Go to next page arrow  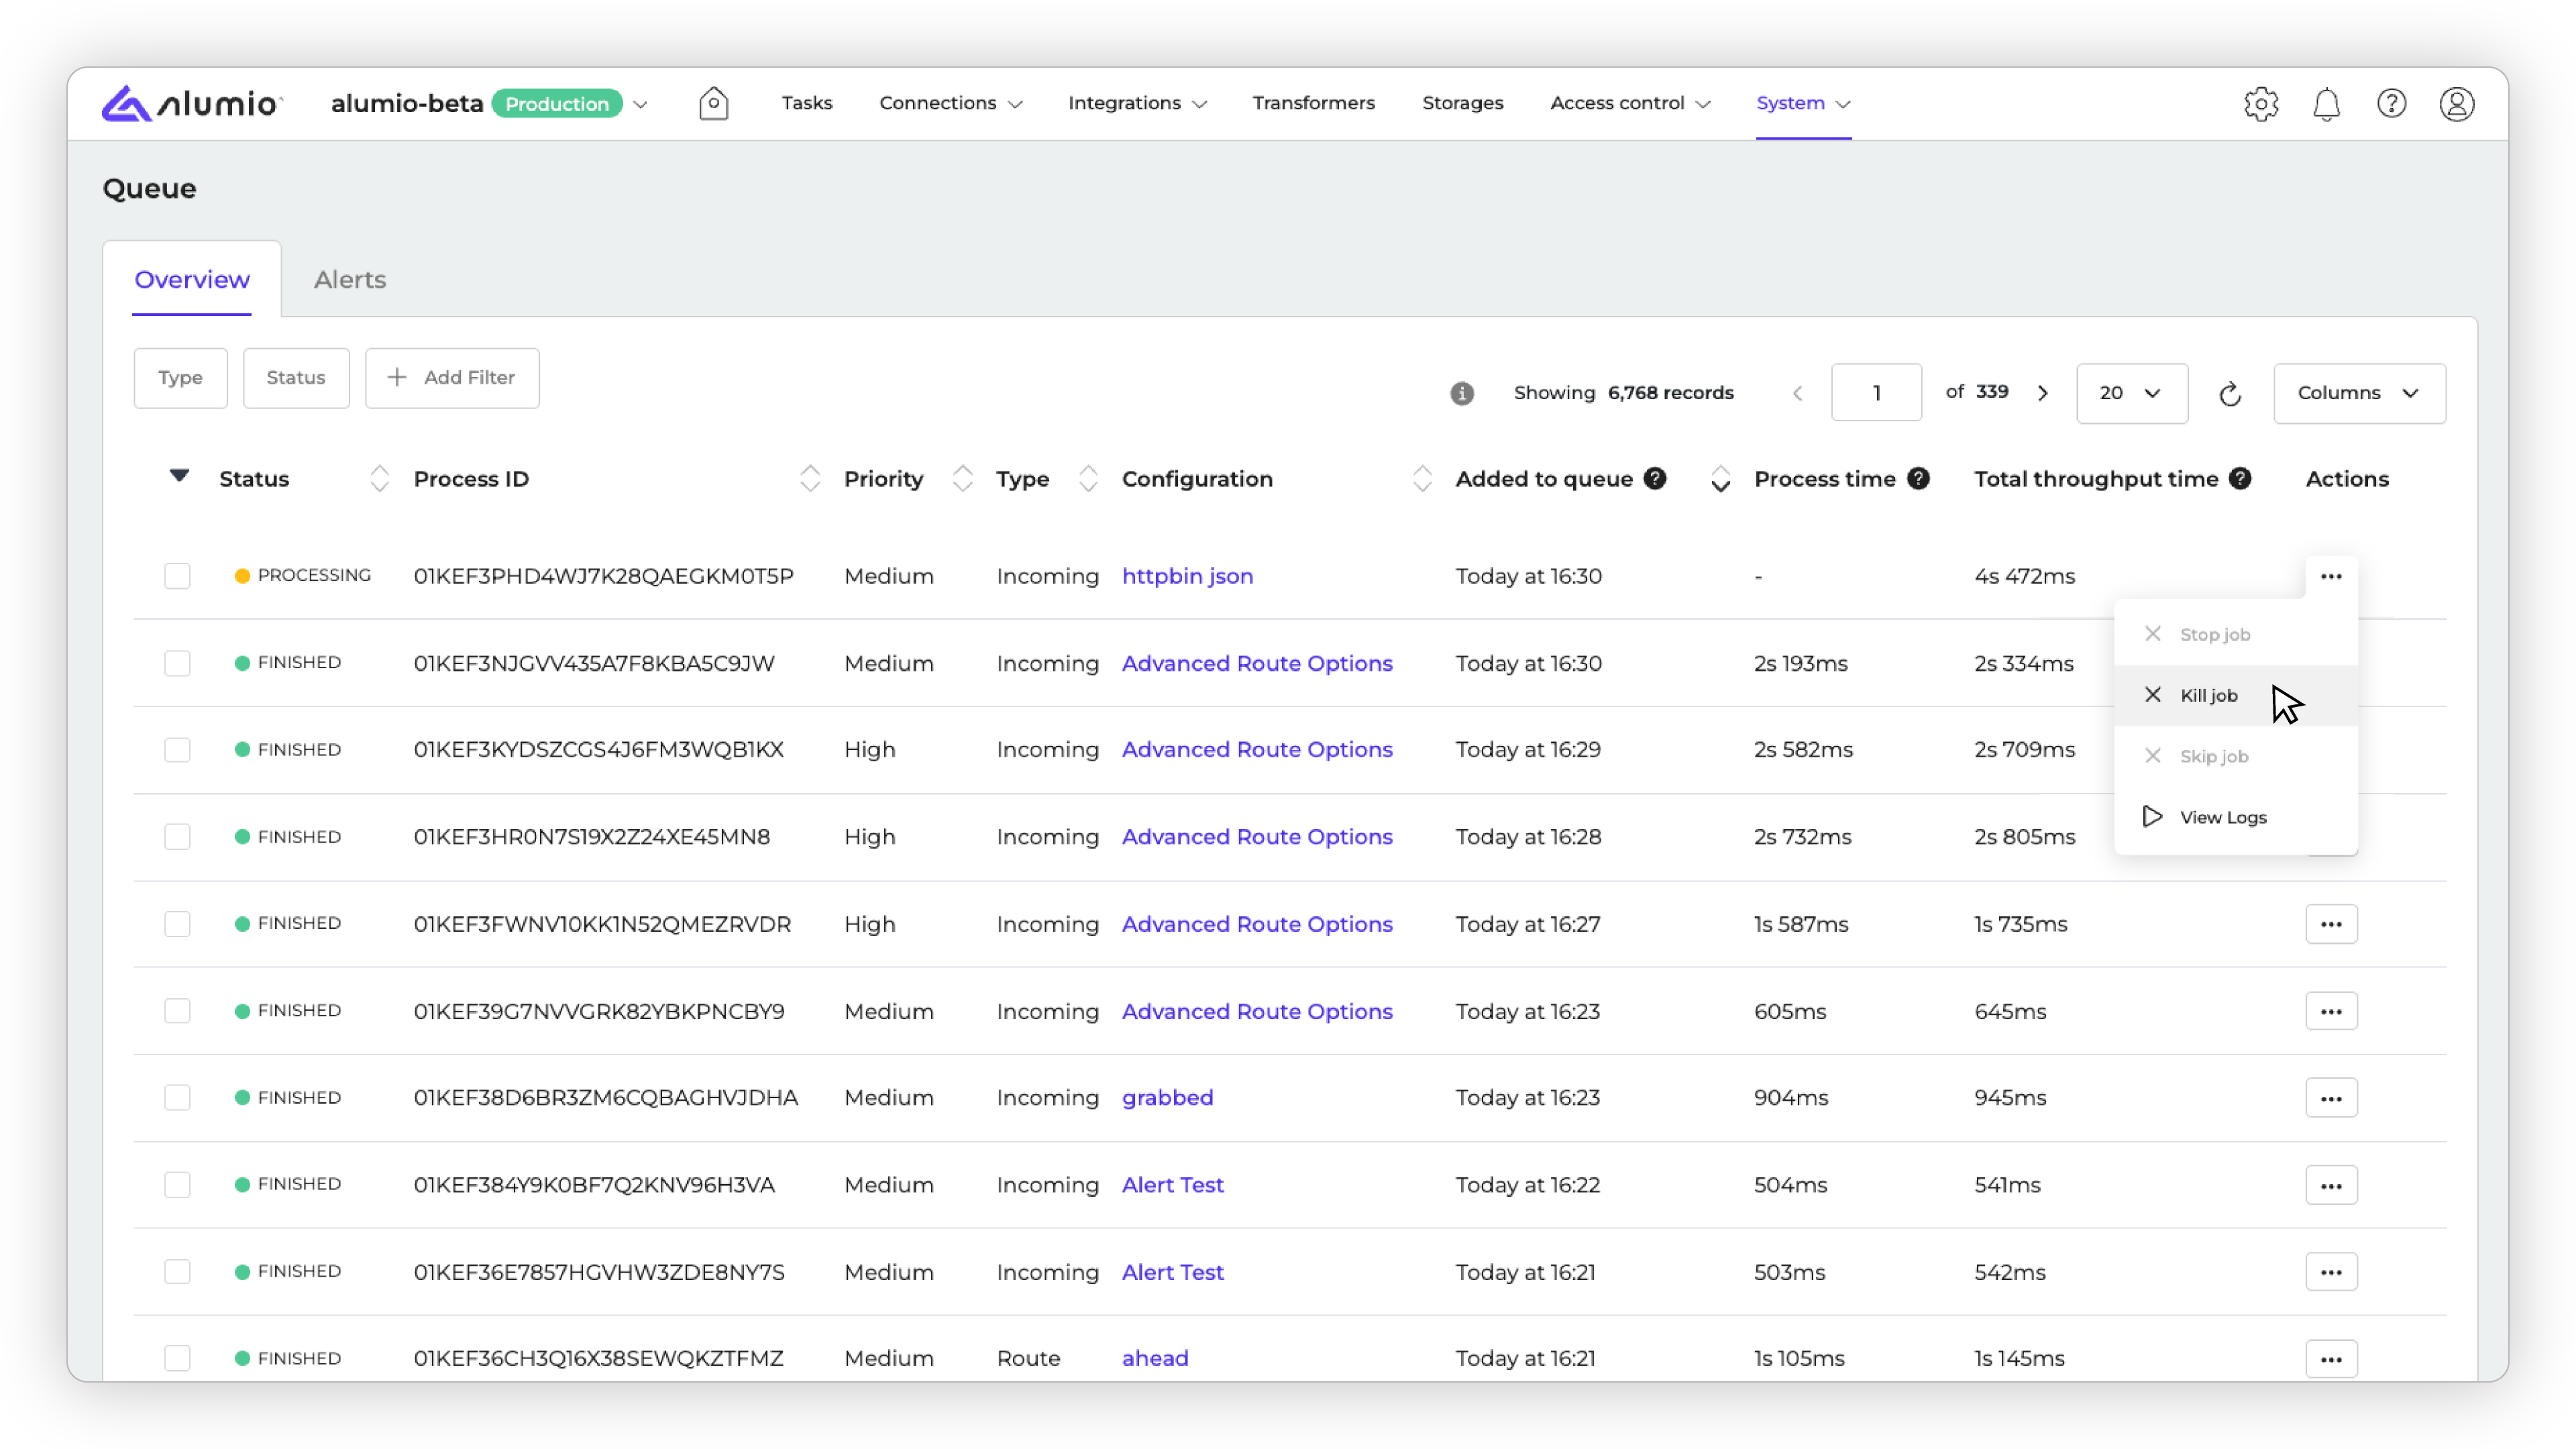coord(2043,393)
